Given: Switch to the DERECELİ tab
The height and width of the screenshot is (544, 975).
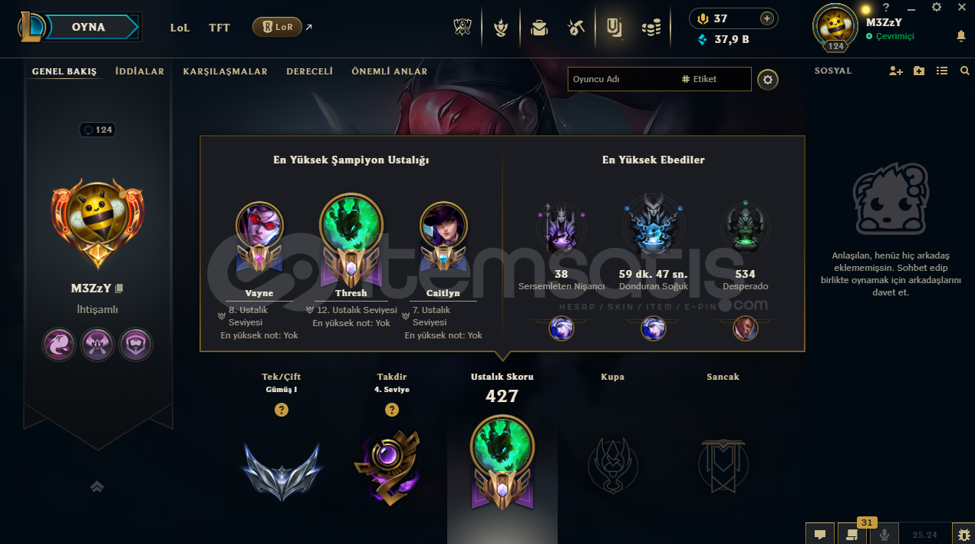Looking at the screenshot, I should [310, 71].
